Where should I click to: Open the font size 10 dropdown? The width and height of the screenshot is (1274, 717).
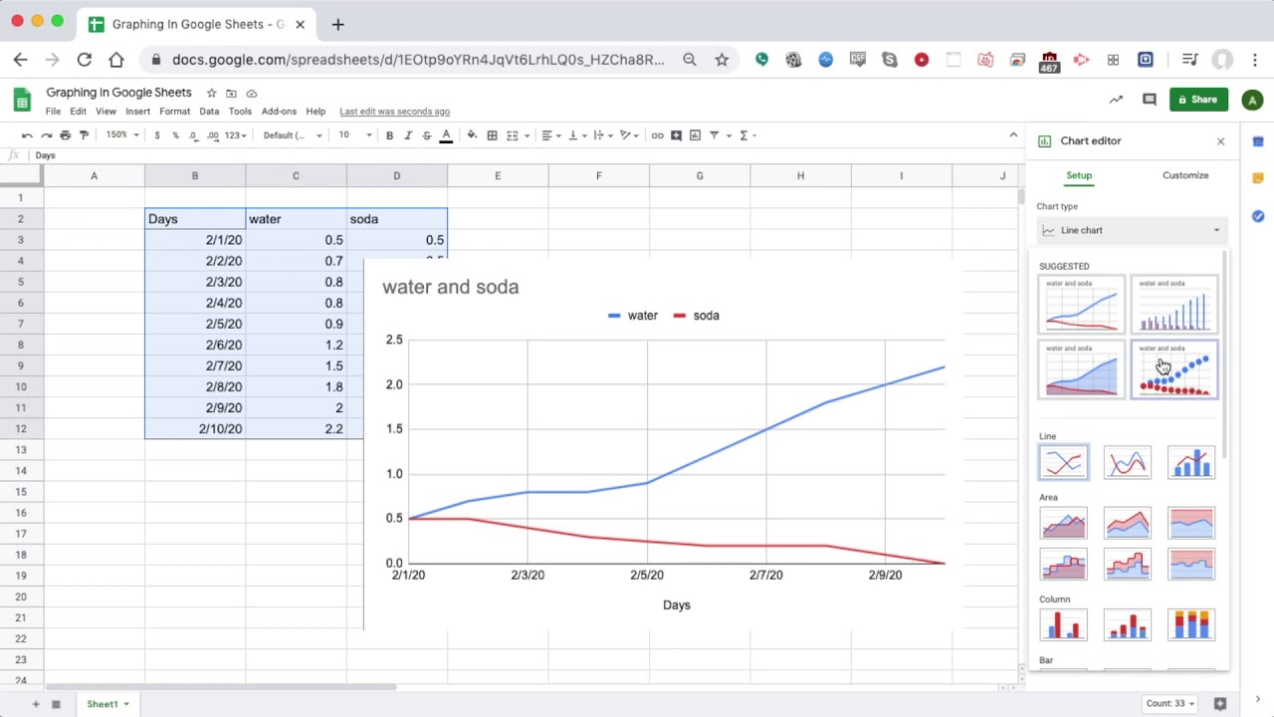click(x=354, y=135)
